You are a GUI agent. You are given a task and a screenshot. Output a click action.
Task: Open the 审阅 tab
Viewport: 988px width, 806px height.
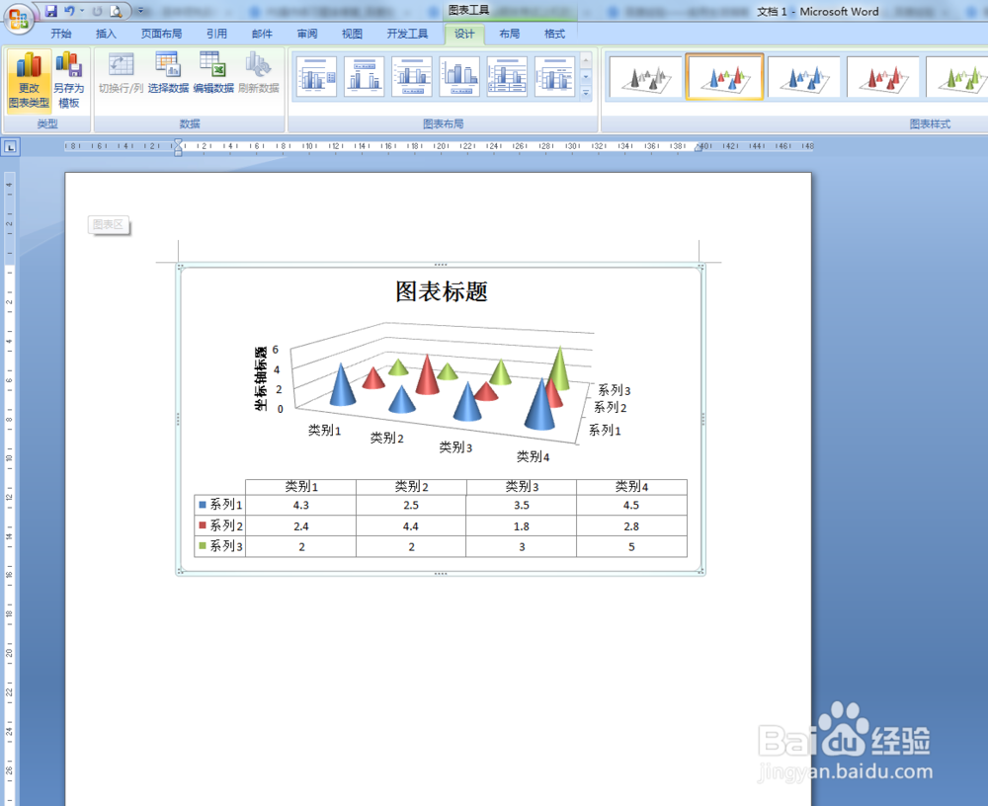tap(307, 34)
